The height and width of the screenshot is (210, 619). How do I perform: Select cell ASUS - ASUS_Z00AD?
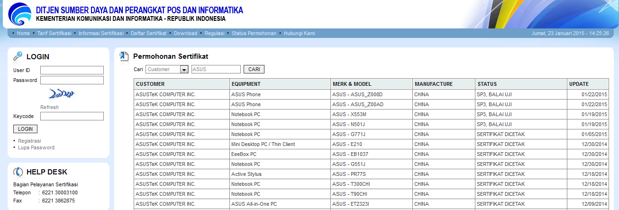[x=372, y=104]
